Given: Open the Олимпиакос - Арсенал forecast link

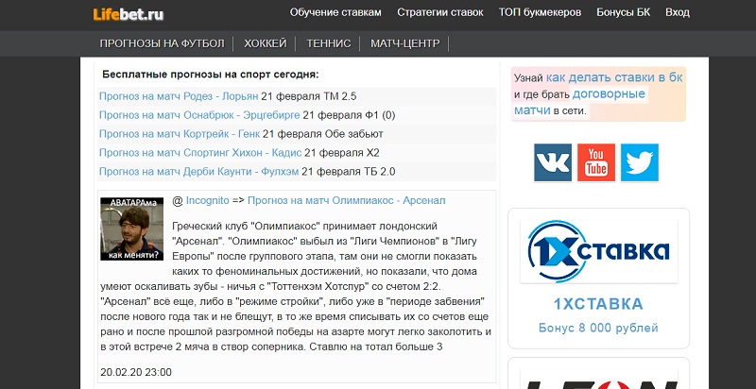Looking at the screenshot, I should [346, 200].
